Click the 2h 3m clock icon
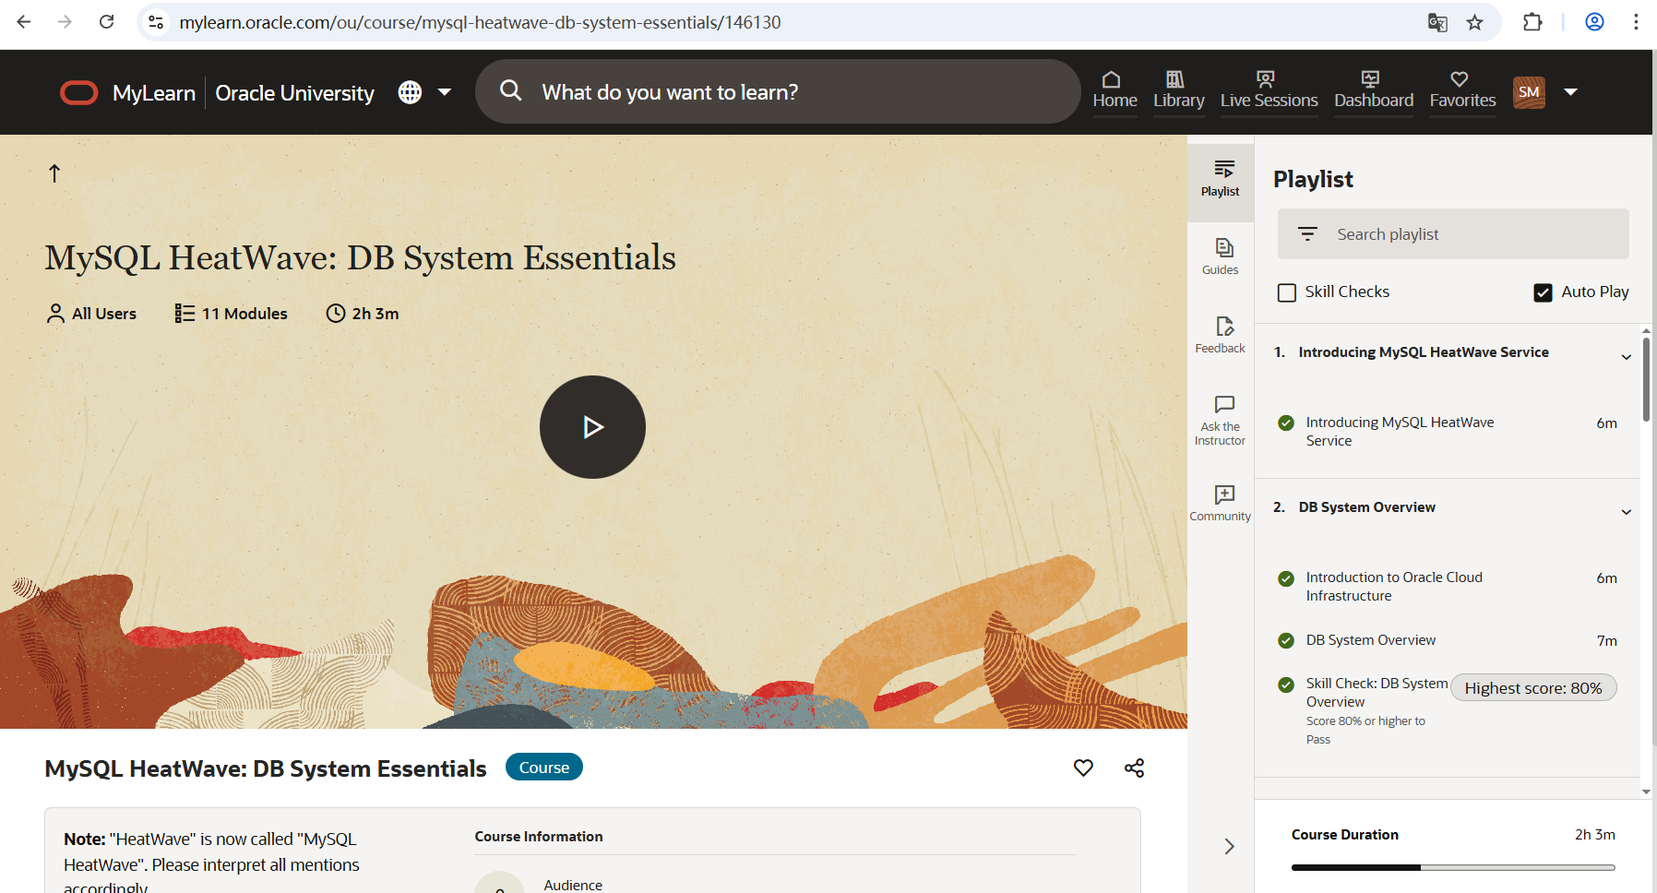Viewport: 1657px width, 893px height. click(336, 314)
